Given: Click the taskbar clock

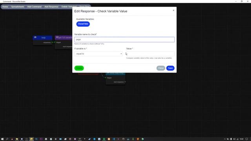Looking at the screenshot, I should click(242, 139).
